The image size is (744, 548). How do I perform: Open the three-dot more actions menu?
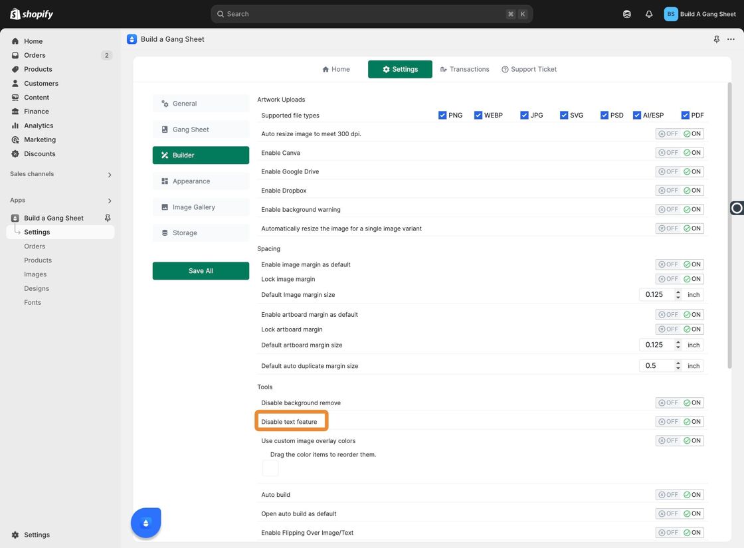(x=731, y=39)
